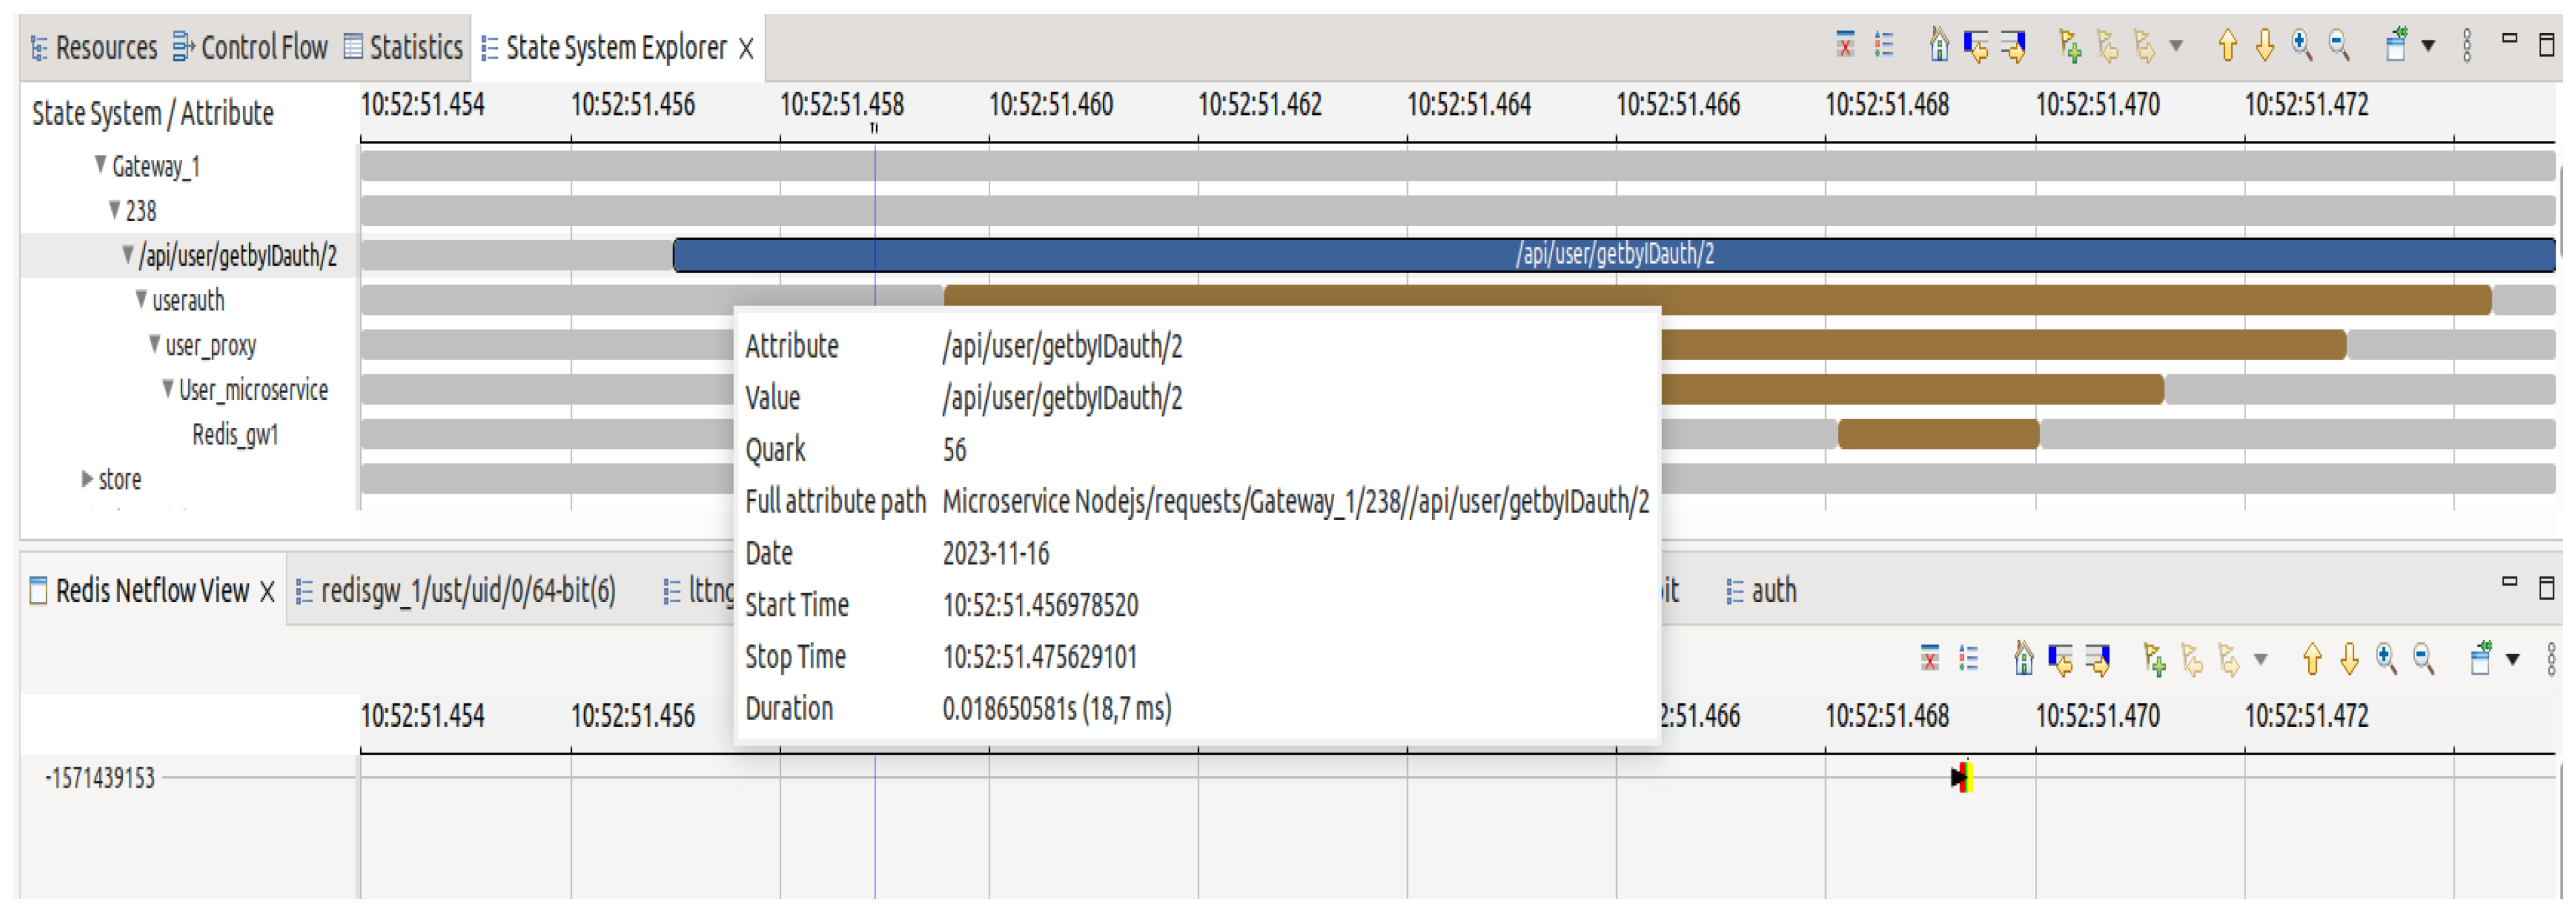The width and height of the screenshot is (2576, 911).
Task: Expand the store tree node
Action: [87, 479]
